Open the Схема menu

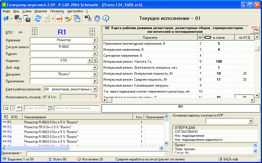pos(27,11)
